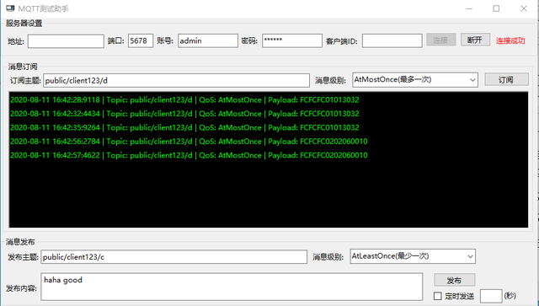Screen dimensions: 539x306
Task: Click the server address input field
Action: (66, 41)
